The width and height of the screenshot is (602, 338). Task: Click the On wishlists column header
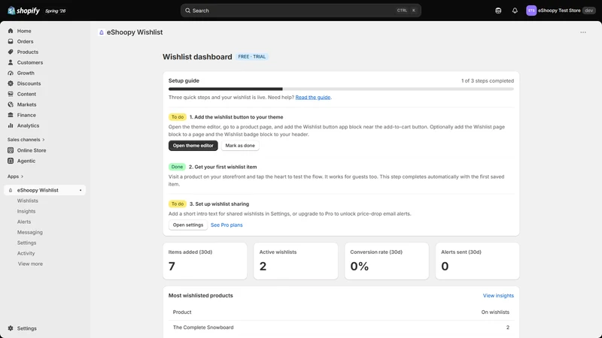[495, 312]
